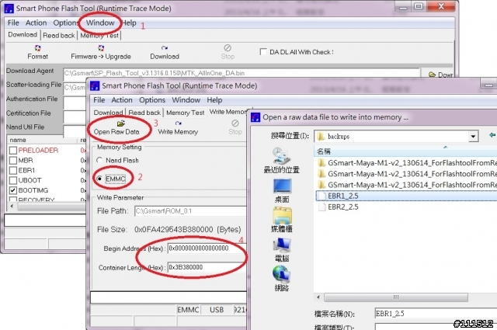Select the Nand Flash radio button

(99, 161)
